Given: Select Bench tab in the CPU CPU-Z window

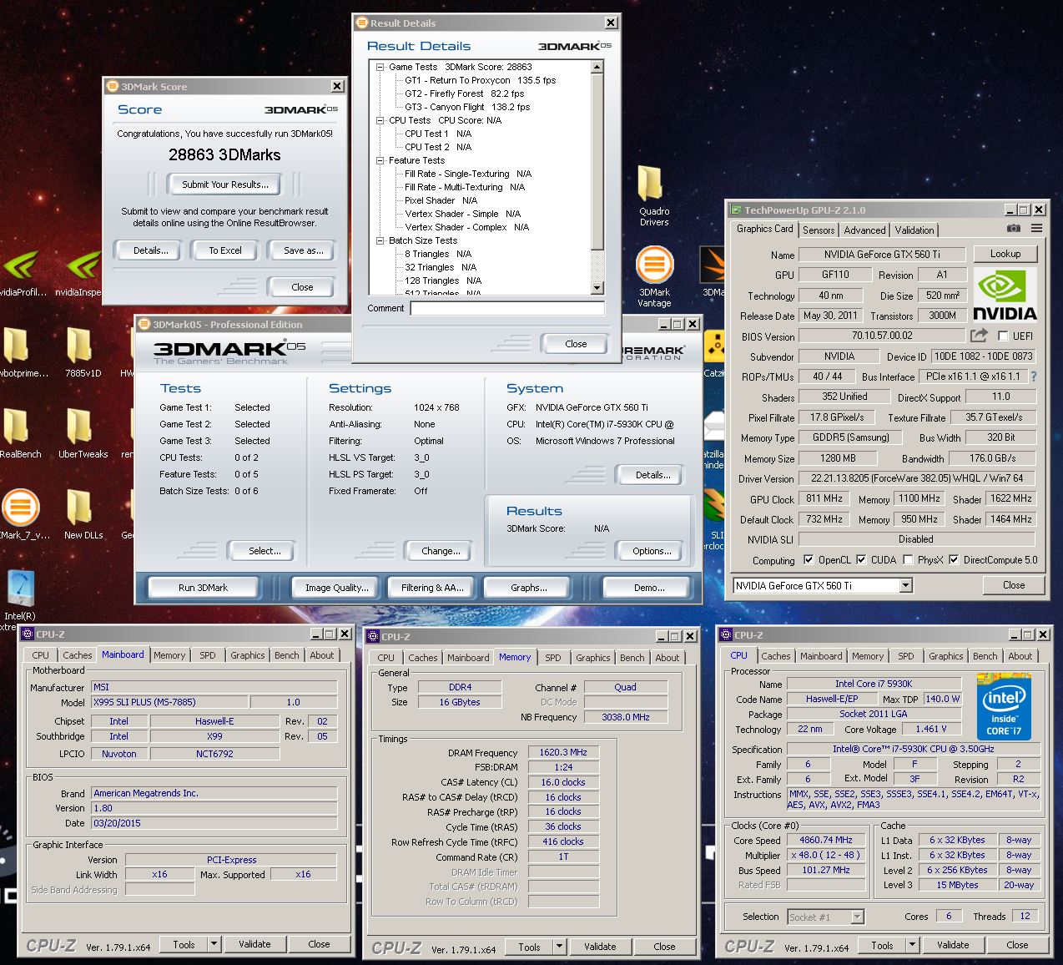Looking at the screenshot, I should pyautogui.click(x=985, y=656).
